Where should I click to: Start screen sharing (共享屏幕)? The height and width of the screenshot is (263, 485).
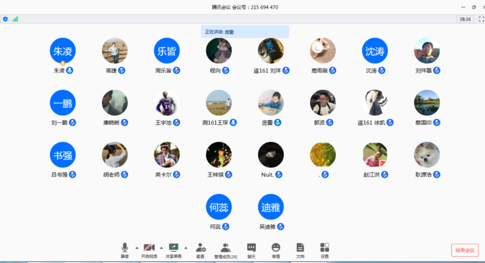coord(174,250)
